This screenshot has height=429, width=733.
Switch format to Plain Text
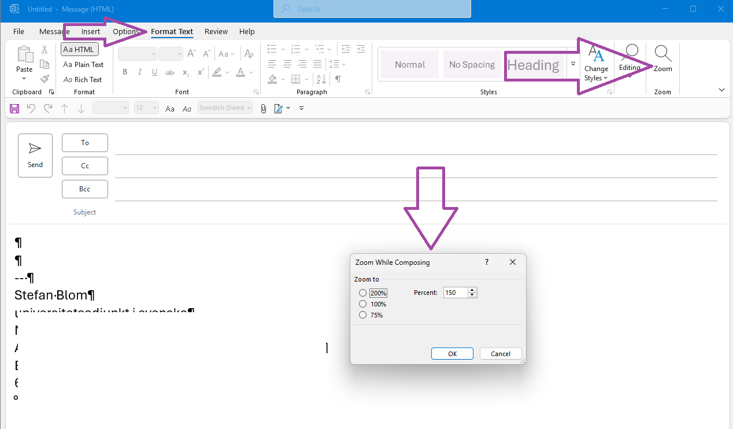[83, 65]
